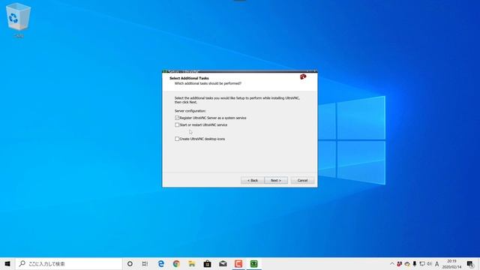Launch Microsoft Edge from the taskbar
This screenshot has width=480, height=270.
tap(161, 263)
